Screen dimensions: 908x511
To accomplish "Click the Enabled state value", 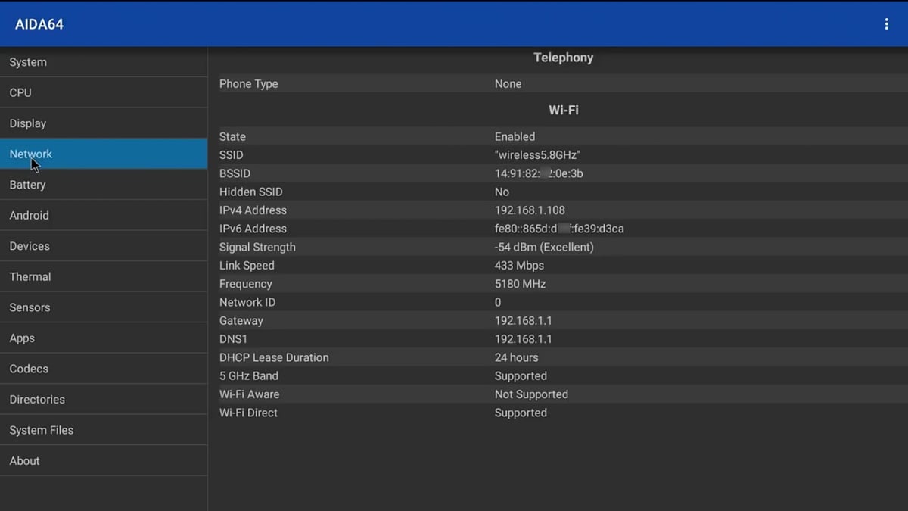I will coord(515,137).
